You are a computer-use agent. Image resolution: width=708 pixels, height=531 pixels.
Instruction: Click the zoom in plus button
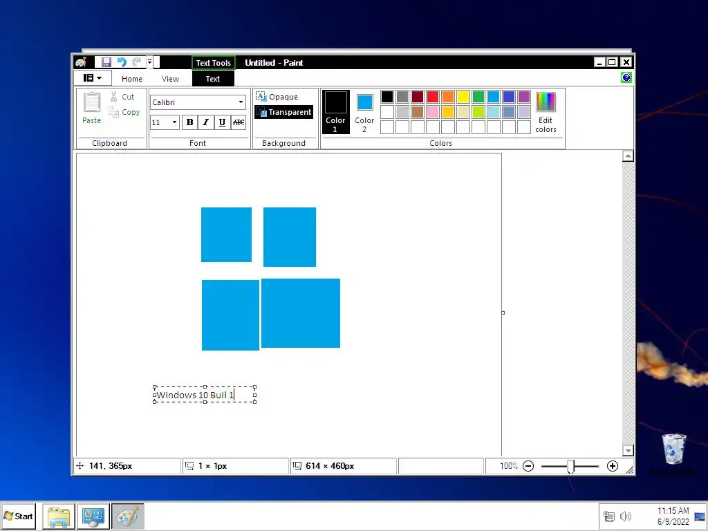pos(613,466)
